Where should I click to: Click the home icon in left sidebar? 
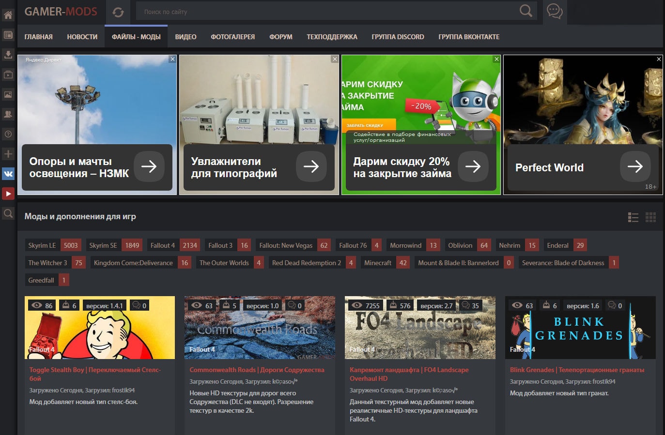tap(8, 15)
